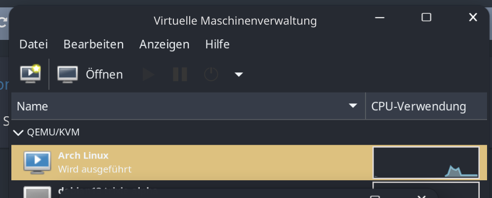The image size is (492, 198).
Task: Open the Bearbeiten menu
Action: pos(93,44)
